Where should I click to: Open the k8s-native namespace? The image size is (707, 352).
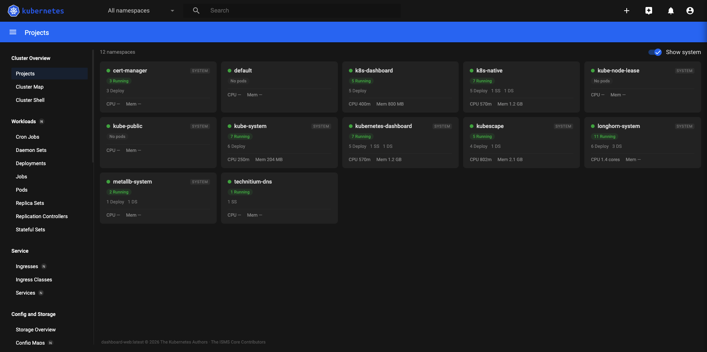pos(521,87)
